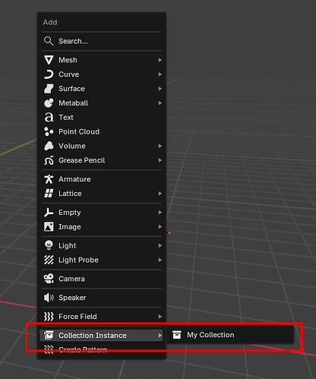Click the Search... field
316x379 pixels.
102,41
